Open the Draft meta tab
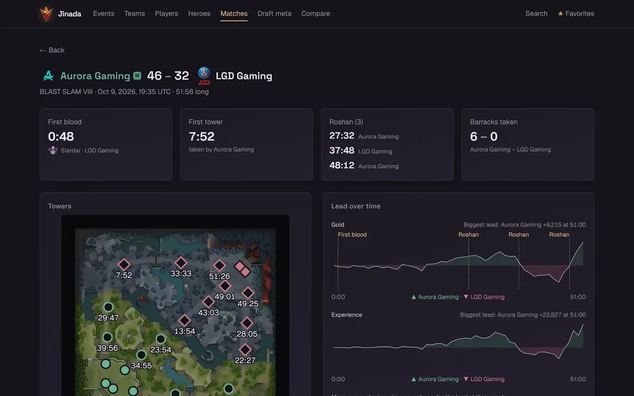Viewport: 634px width, 396px height. pyautogui.click(x=274, y=14)
